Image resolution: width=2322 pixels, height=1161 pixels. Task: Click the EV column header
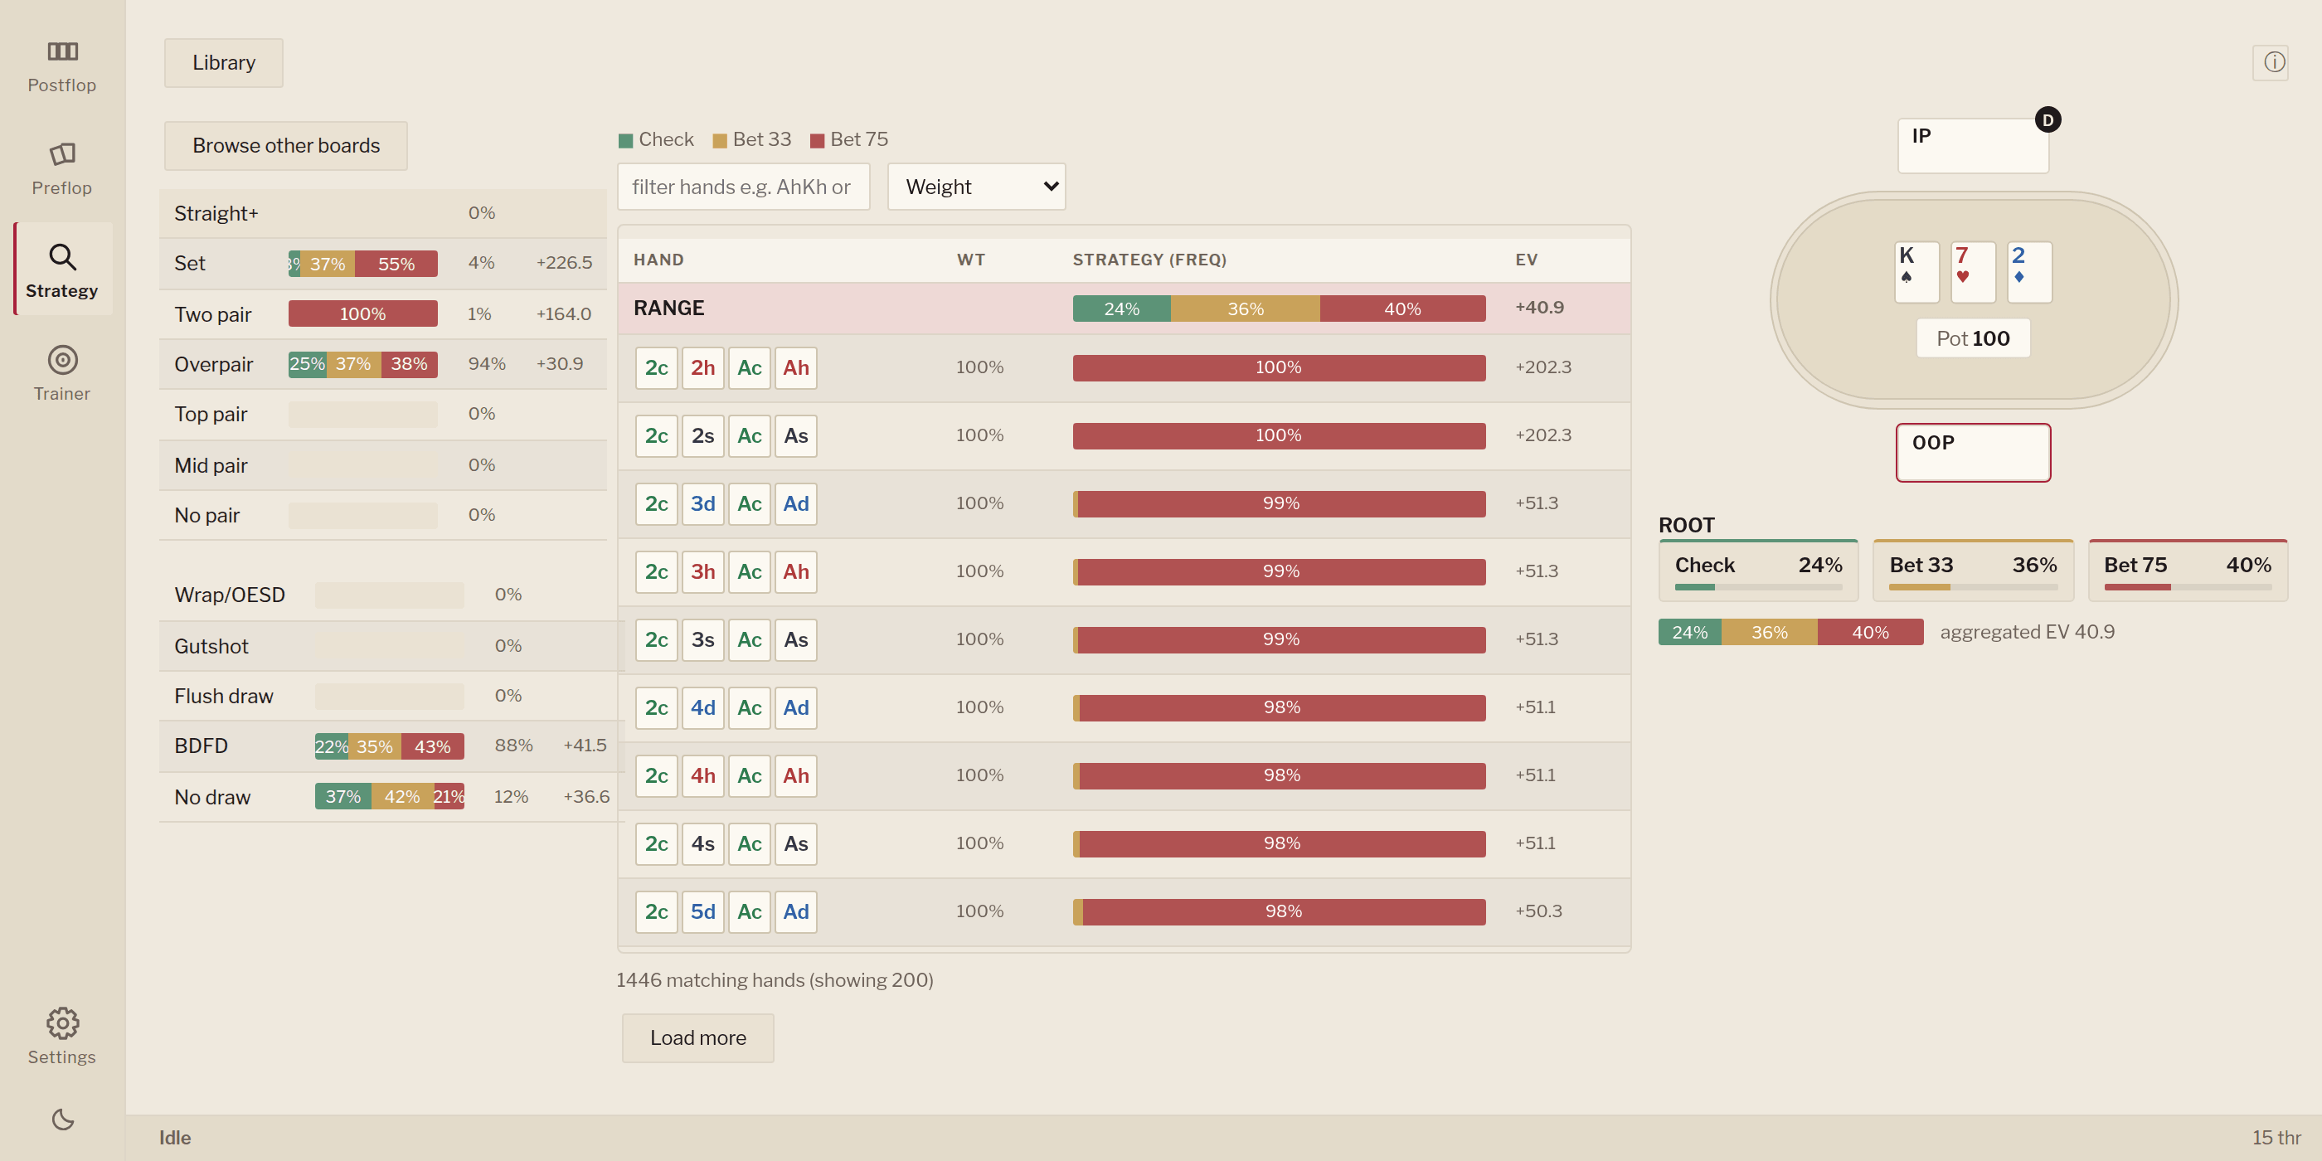coord(1526,260)
